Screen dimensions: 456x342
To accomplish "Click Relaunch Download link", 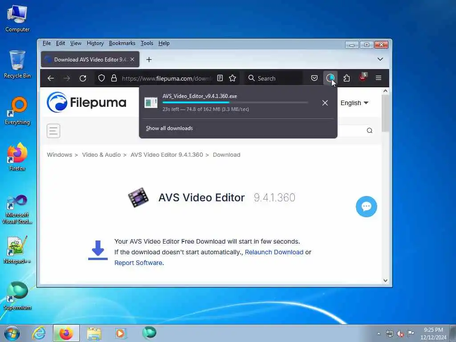I will click(x=274, y=252).
